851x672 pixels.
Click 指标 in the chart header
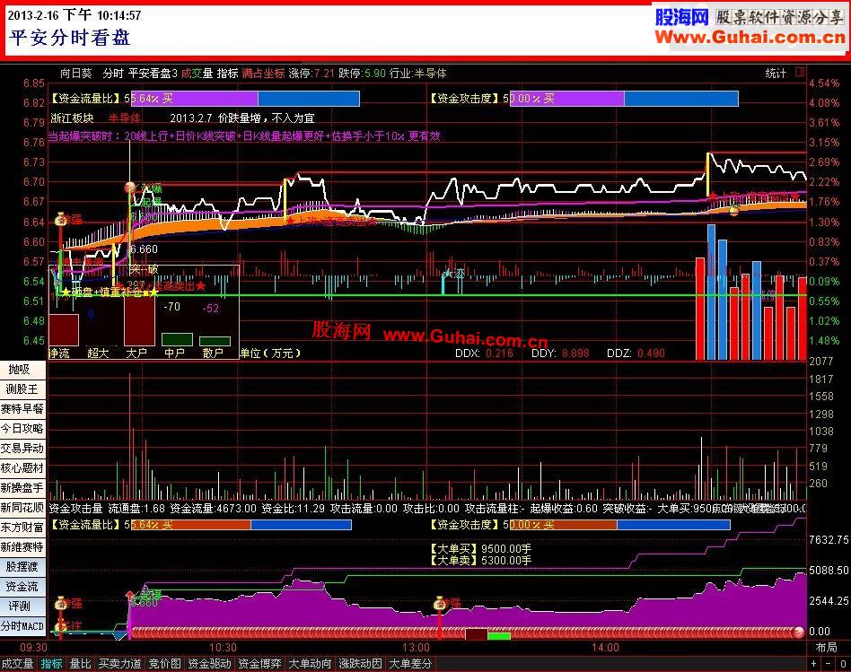(227, 74)
